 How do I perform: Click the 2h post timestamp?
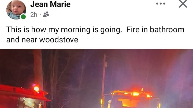[34, 15]
